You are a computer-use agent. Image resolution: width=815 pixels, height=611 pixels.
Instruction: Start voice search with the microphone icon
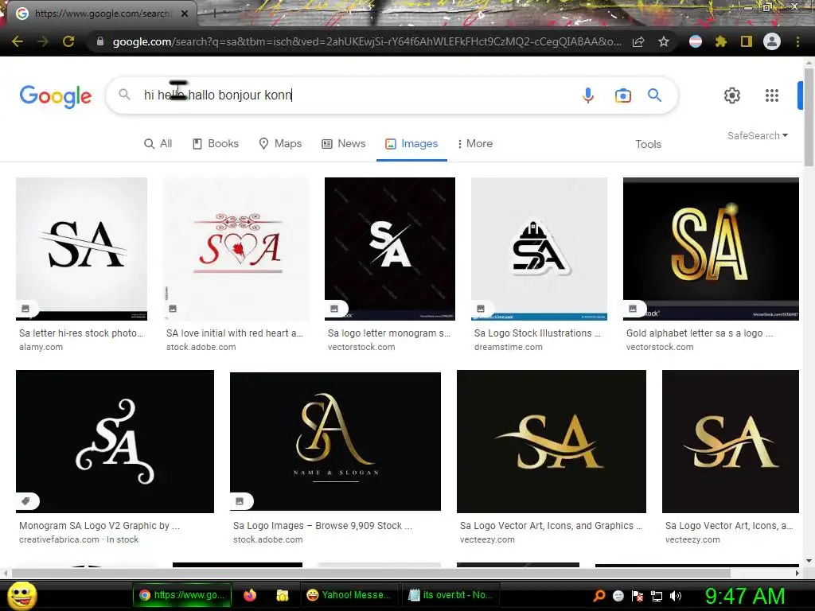(x=588, y=95)
